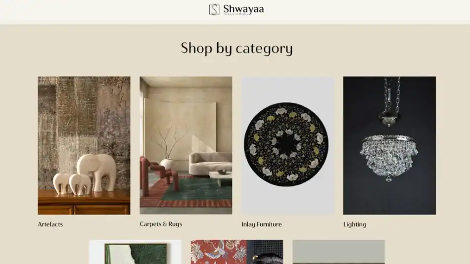This screenshot has height=264, width=470.
Task: Open the plain grey bottom-row thumbnail
Action: 339,252
